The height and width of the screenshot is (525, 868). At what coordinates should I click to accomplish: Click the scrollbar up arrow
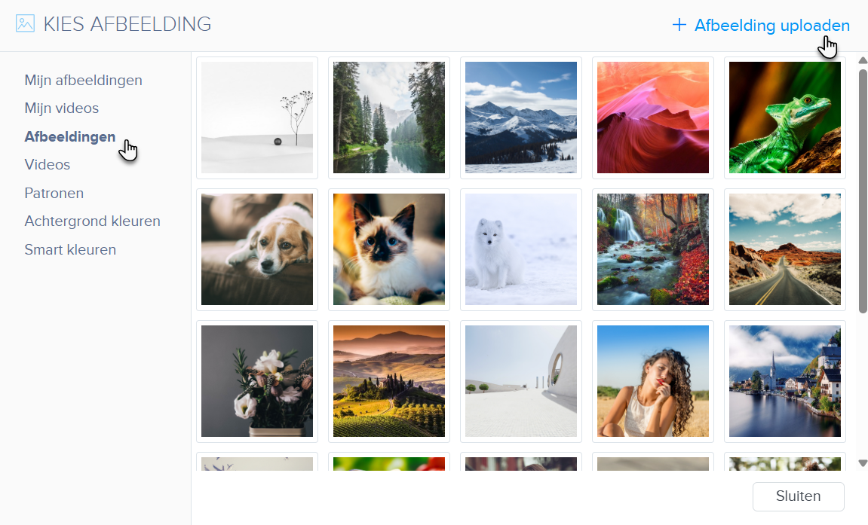(x=863, y=60)
